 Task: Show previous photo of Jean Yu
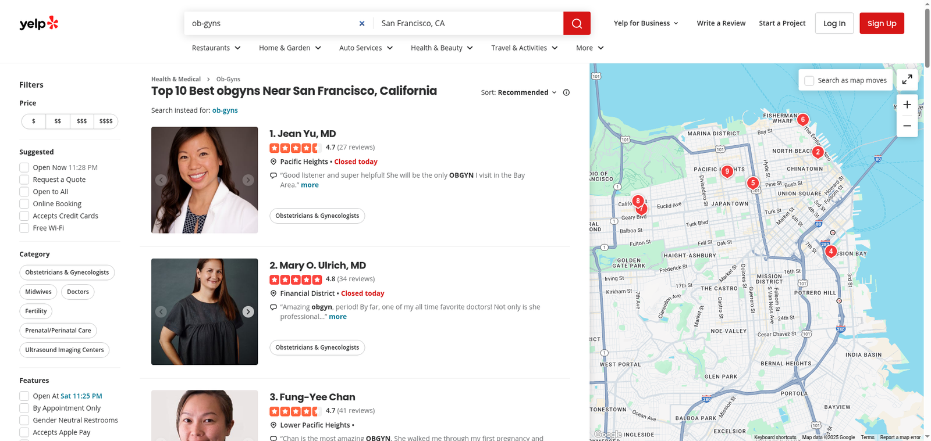[x=161, y=180]
